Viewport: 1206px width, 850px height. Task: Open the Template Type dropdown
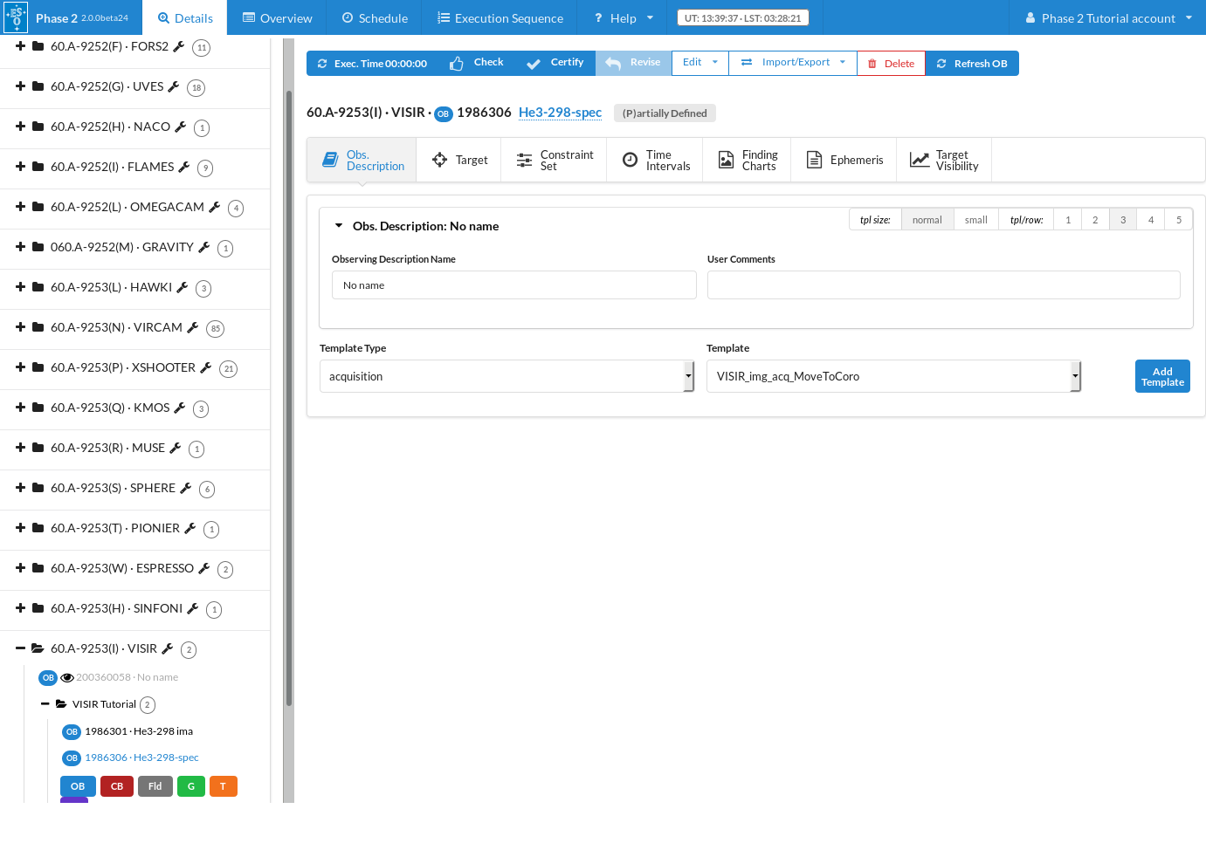[507, 376]
